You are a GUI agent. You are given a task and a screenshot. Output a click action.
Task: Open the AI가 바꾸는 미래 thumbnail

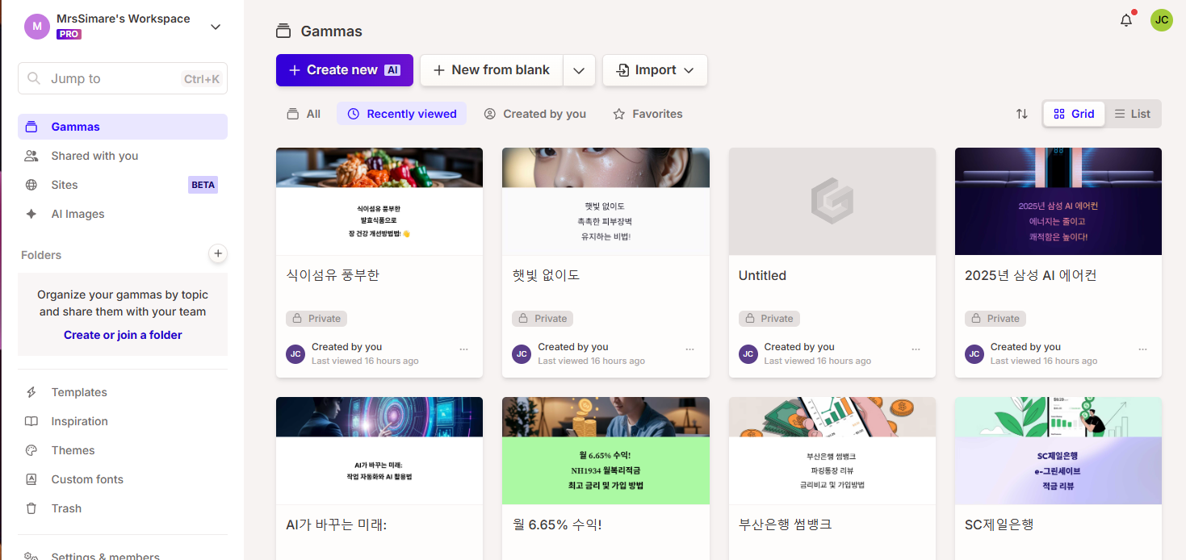[379, 451]
